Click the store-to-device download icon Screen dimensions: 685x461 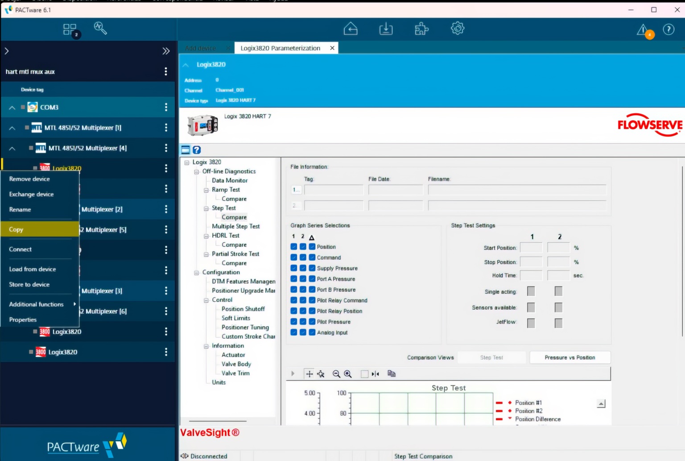click(x=386, y=29)
